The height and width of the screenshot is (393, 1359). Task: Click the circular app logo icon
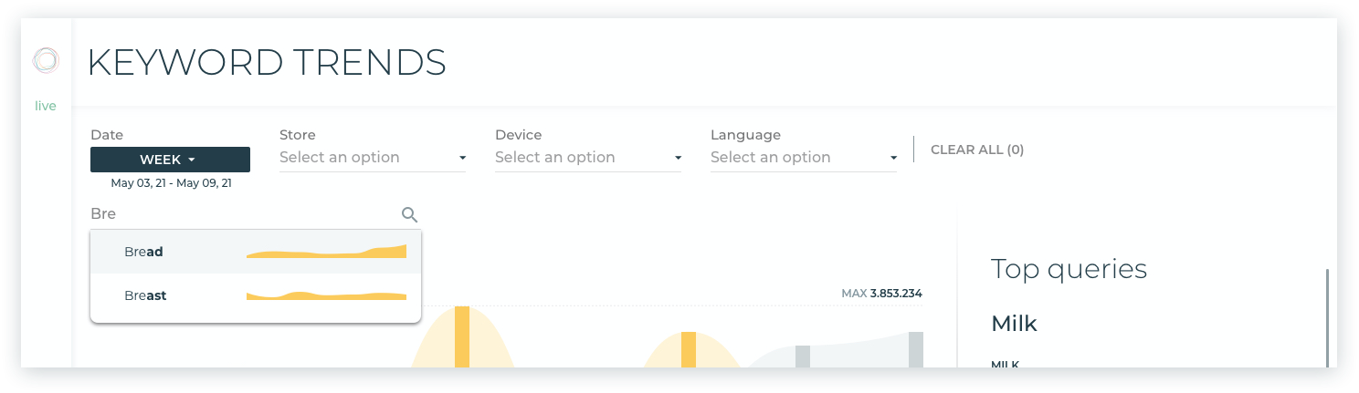(x=46, y=60)
